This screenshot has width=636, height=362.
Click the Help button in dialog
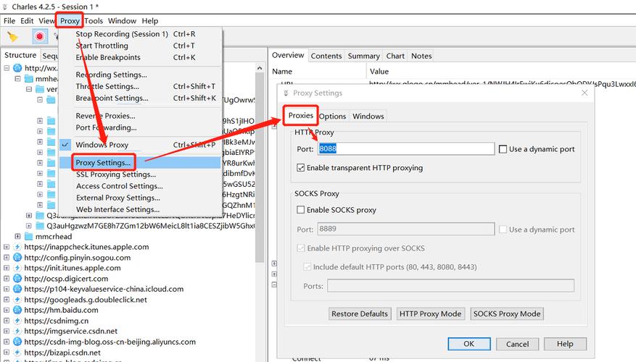tap(565, 344)
